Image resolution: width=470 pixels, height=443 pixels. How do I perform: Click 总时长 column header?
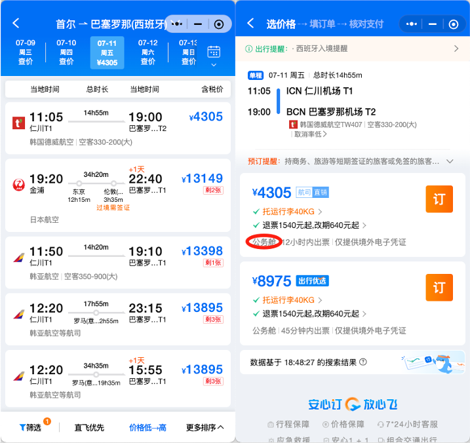(97, 89)
